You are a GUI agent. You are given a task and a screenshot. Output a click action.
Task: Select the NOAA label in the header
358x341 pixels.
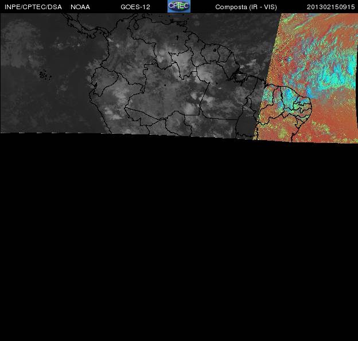pyautogui.click(x=80, y=7)
